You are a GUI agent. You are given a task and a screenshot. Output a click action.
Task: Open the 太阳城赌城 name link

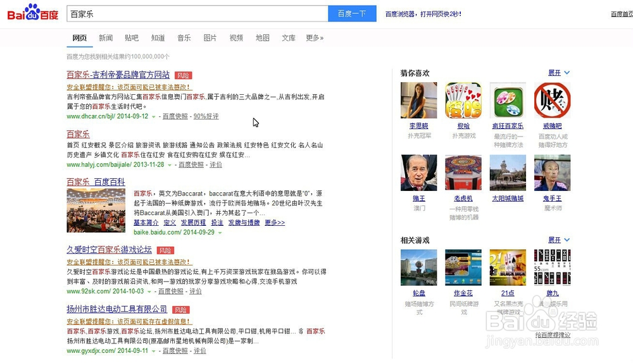coord(508,199)
